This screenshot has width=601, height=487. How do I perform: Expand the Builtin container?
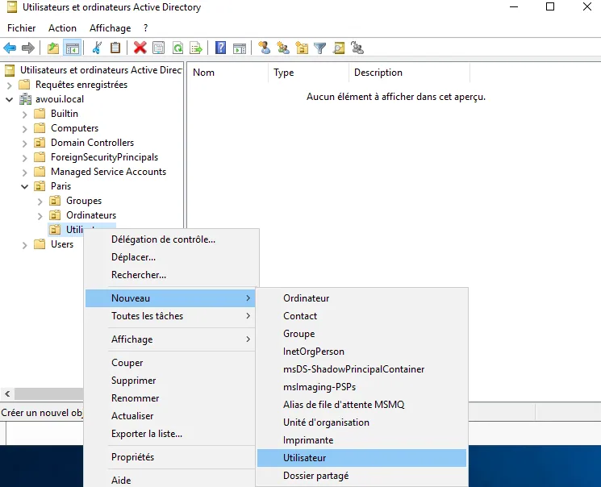24,114
